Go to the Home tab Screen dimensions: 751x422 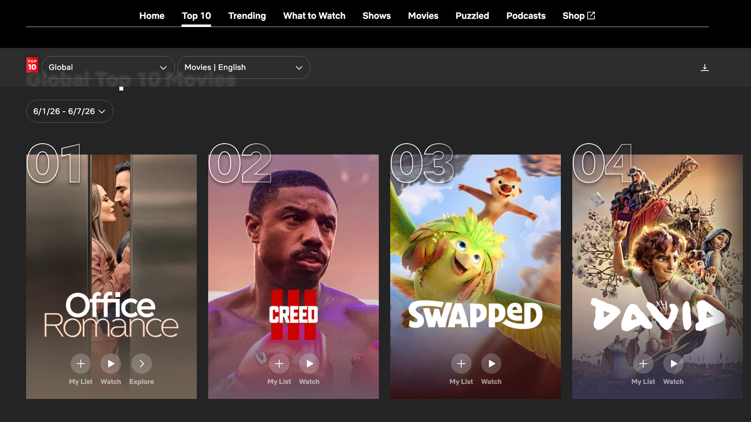(x=152, y=16)
